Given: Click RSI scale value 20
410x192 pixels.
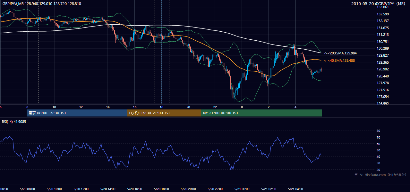Looking at the screenshot, I should [x=378, y=170].
